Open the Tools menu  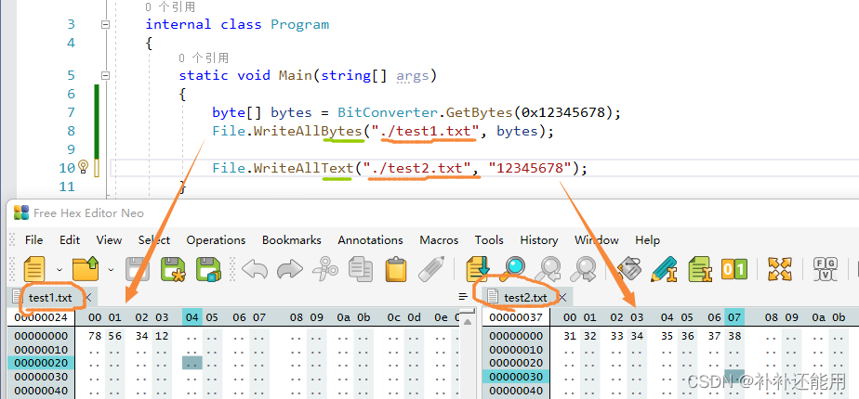pos(489,240)
